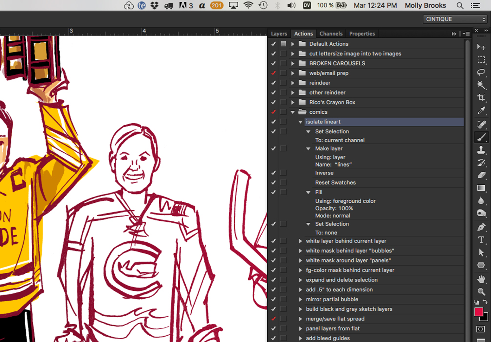This screenshot has height=342, width=491.
Task: Click the red foreground color swatch
Action: coord(478,312)
